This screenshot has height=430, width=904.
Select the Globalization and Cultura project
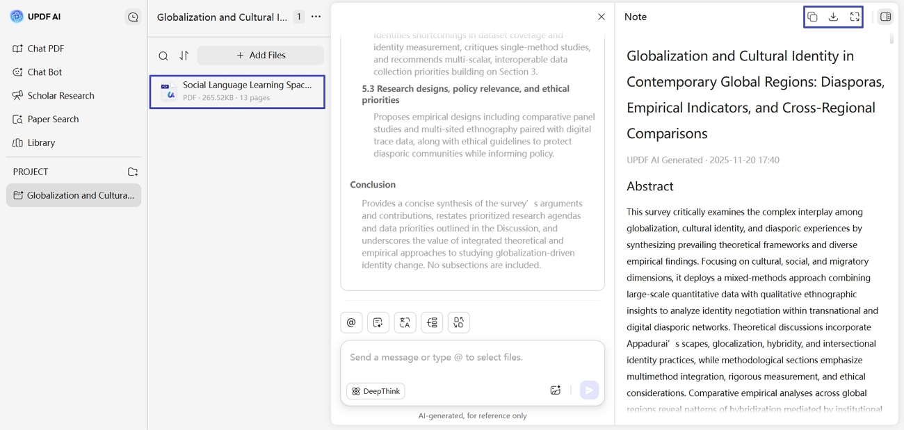point(73,195)
